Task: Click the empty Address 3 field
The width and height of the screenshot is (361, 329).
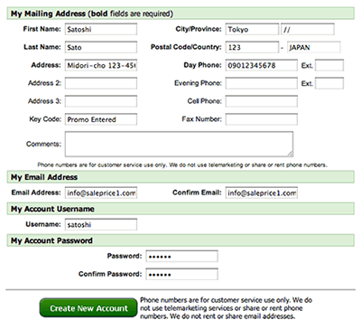Action: [x=101, y=101]
